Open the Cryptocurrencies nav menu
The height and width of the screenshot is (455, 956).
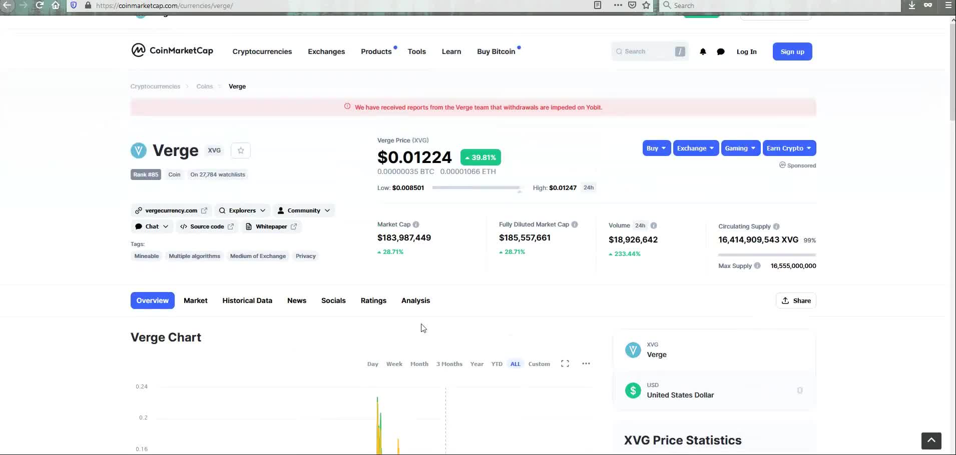pyautogui.click(x=262, y=51)
